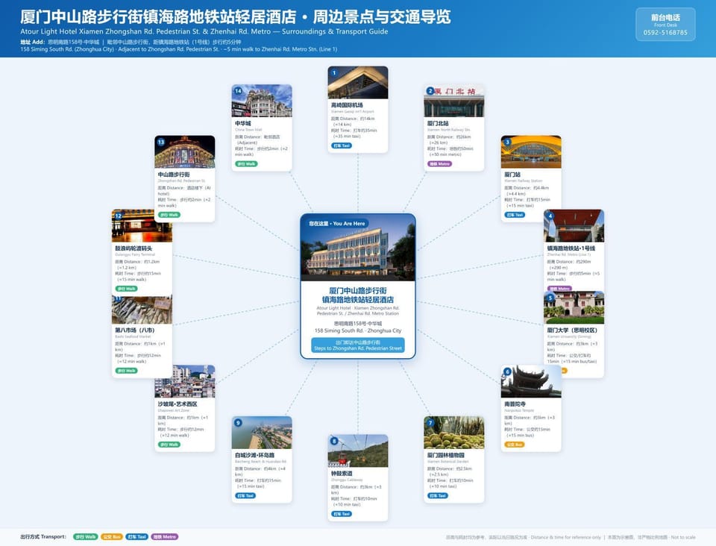Select badge 12 on the 鼓浪屿轮渡码头 card
The image size is (716, 546).
pyautogui.click(x=119, y=216)
